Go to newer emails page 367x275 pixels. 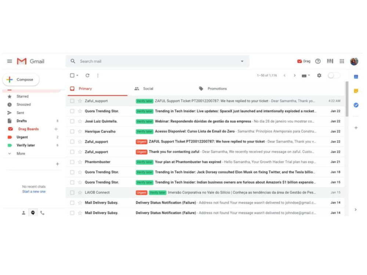tap(285, 76)
